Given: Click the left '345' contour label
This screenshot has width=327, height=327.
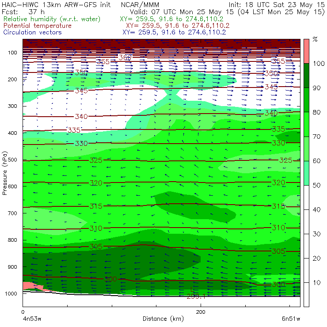Looking at the screenshot, I should pos(81,91).
